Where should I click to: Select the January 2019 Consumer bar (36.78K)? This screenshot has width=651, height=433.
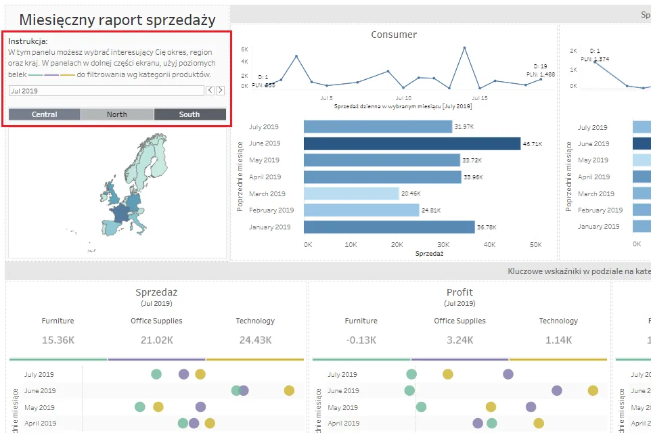pyautogui.click(x=389, y=227)
